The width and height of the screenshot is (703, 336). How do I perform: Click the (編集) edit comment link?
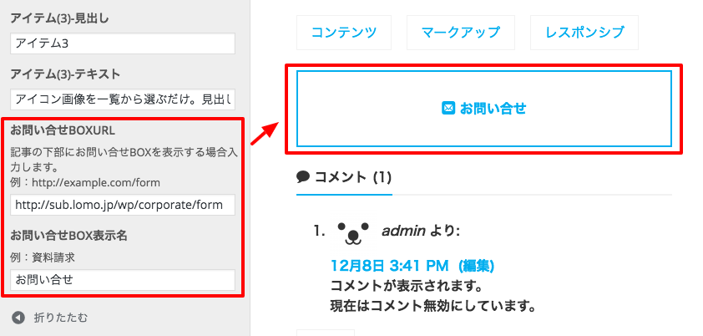(x=476, y=266)
